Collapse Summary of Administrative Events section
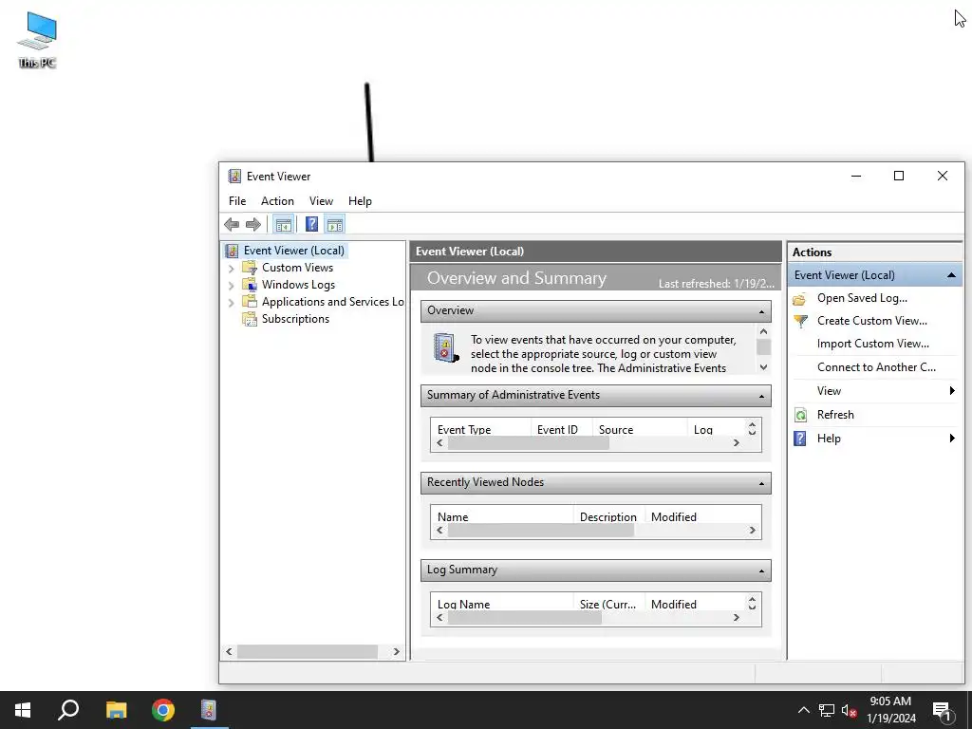972x729 pixels. click(762, 396)
